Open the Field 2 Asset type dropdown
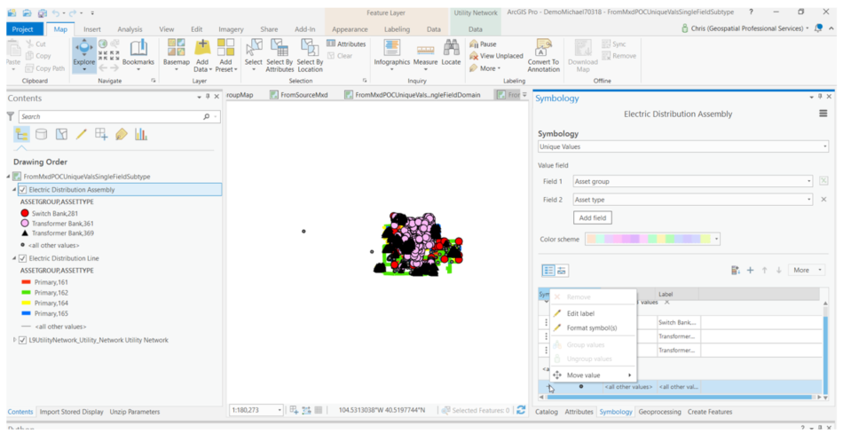 (x=693, y=200)
